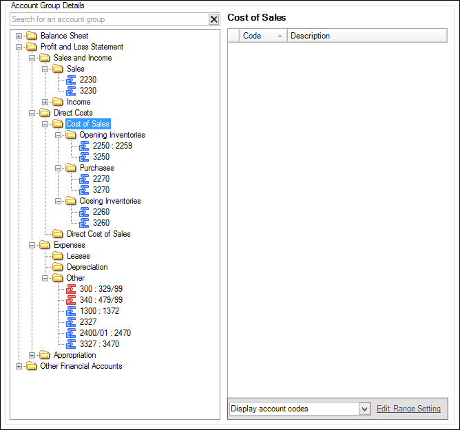Click the blue sigma icon beside 2250 : 2259
Screen dimensions: 460x430
click(x=84, y=146)
